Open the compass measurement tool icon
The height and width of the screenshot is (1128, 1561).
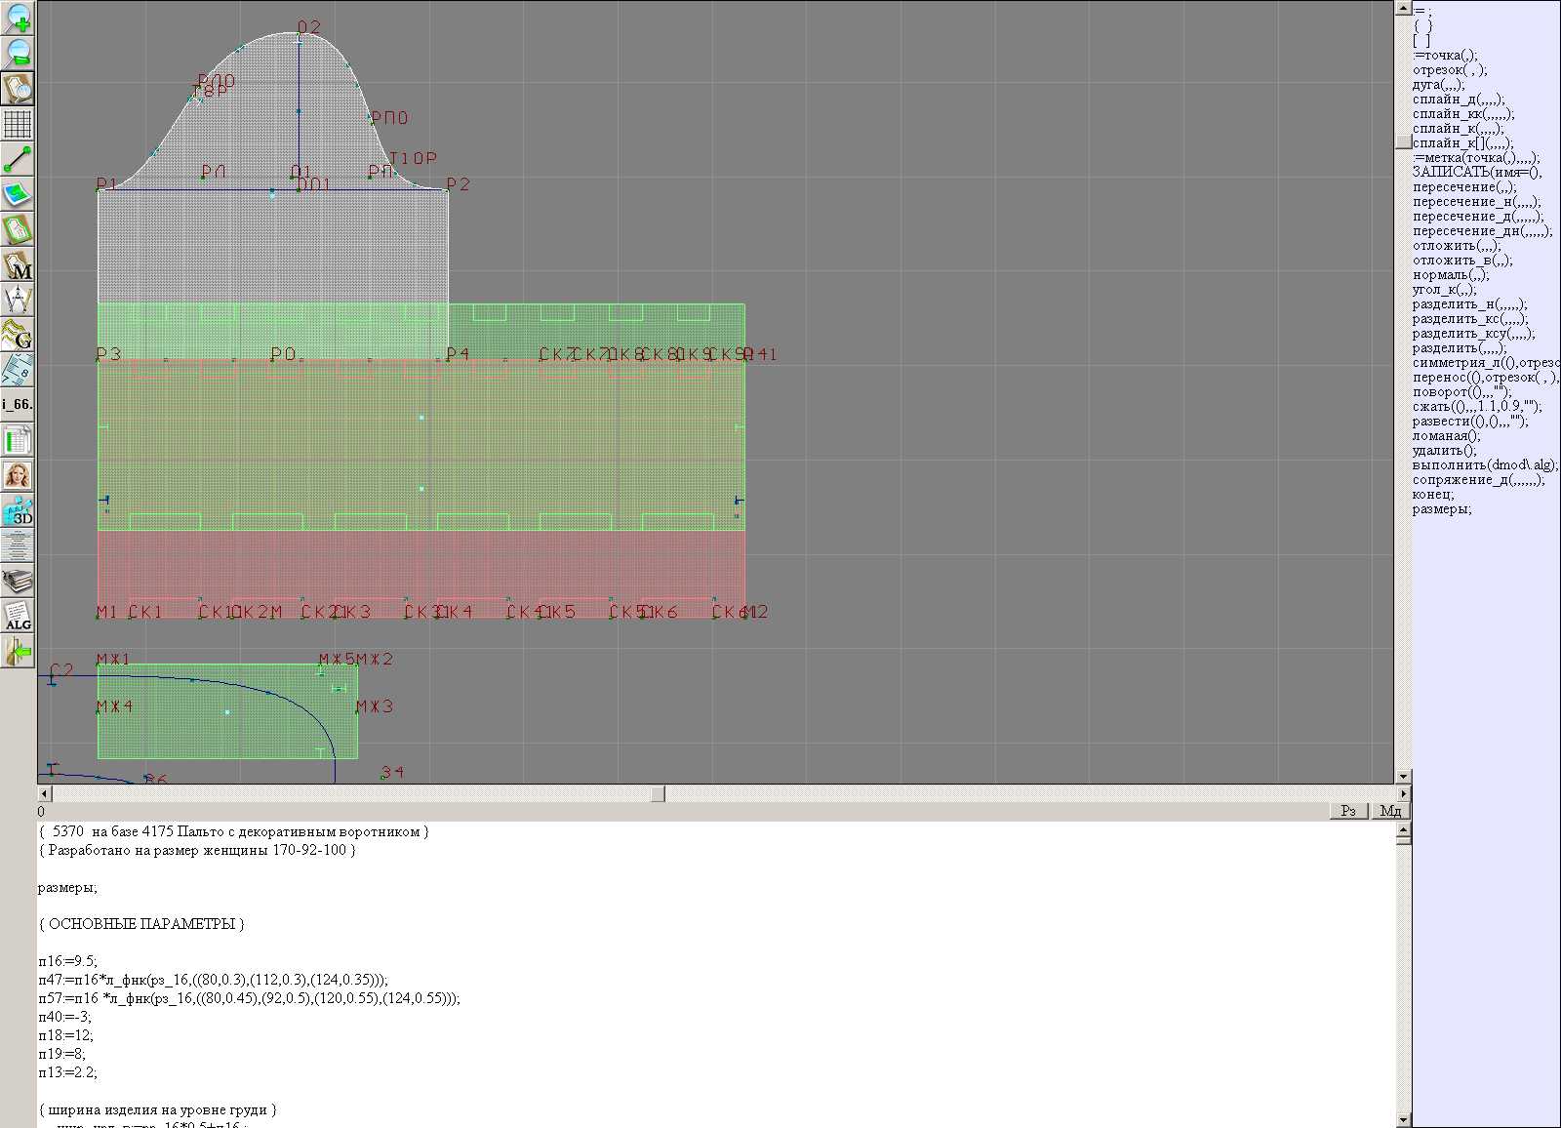pyautogui.click(x=18, y=300)
